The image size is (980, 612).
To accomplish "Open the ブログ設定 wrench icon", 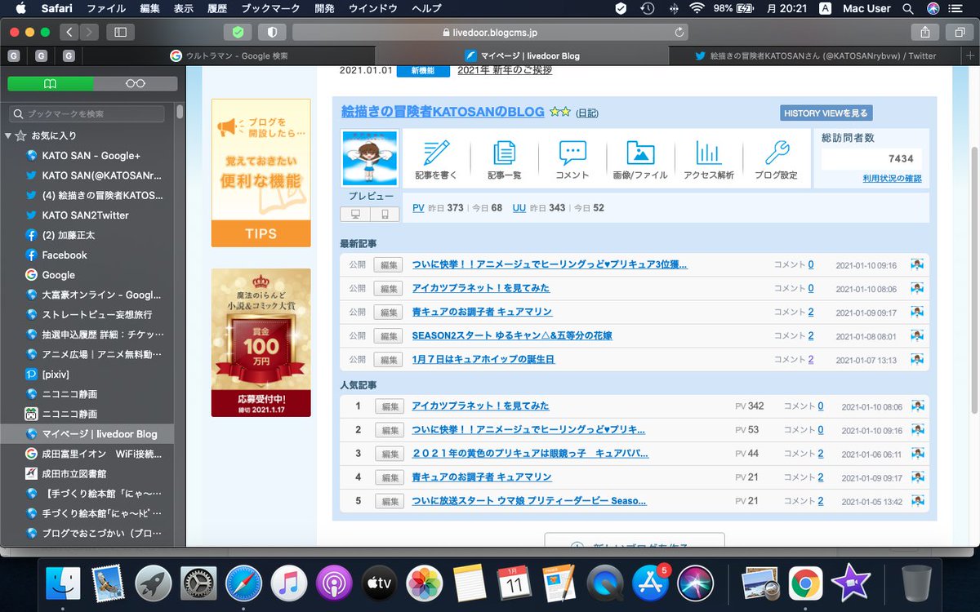I will click(x=776, y=159).
